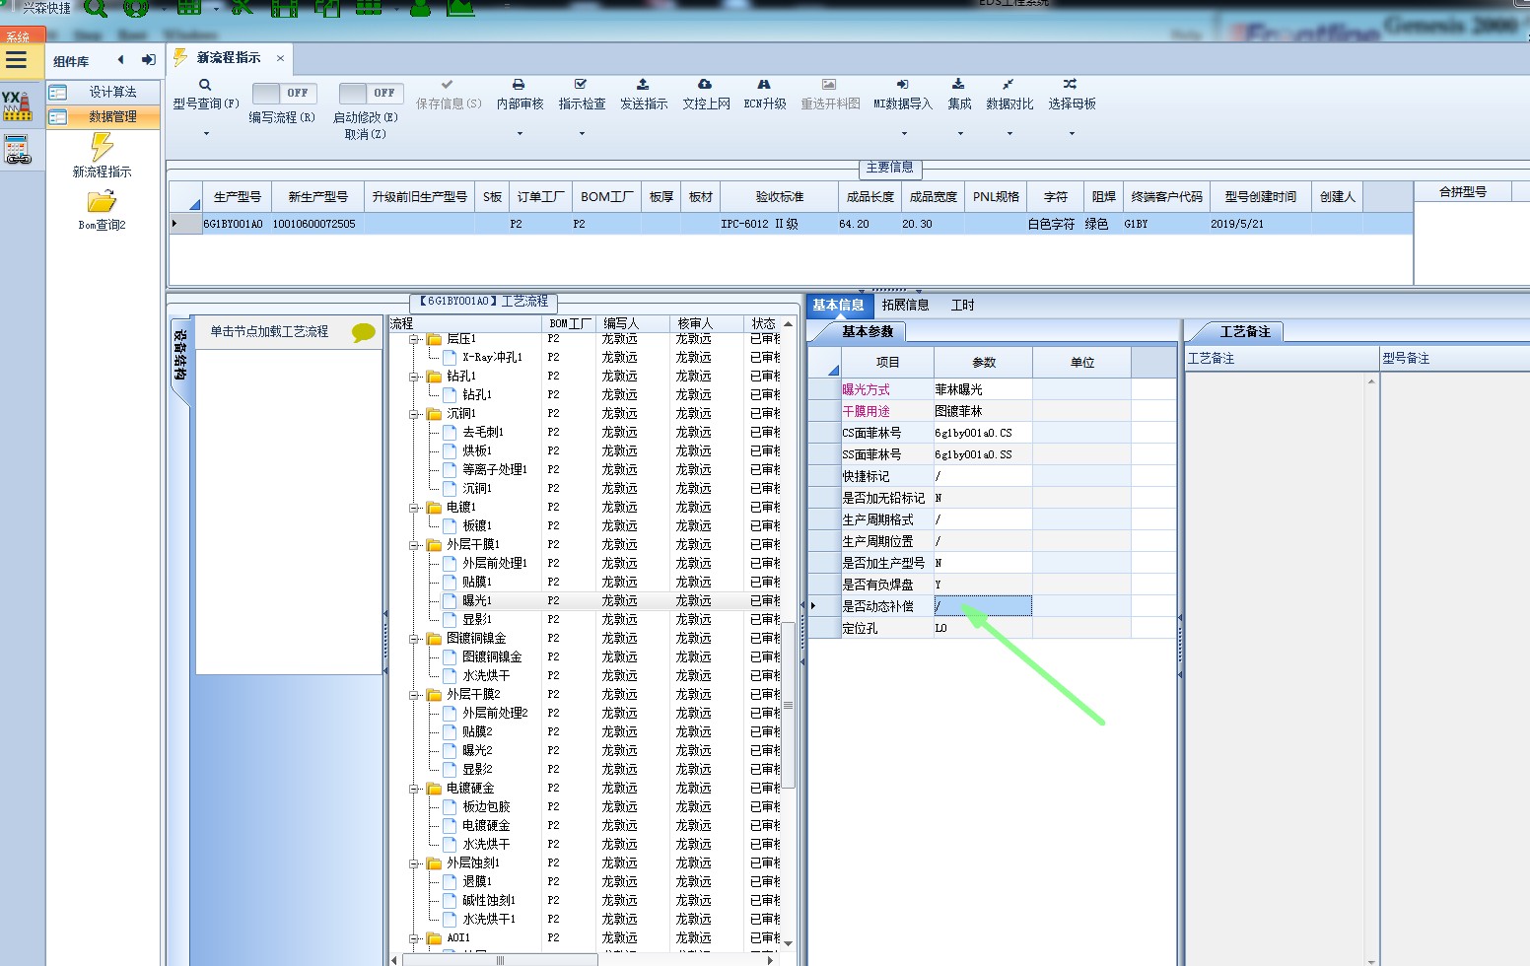Click the green person icon in top bar
This screenshot has height=966, width=1530.
(420, 9)
